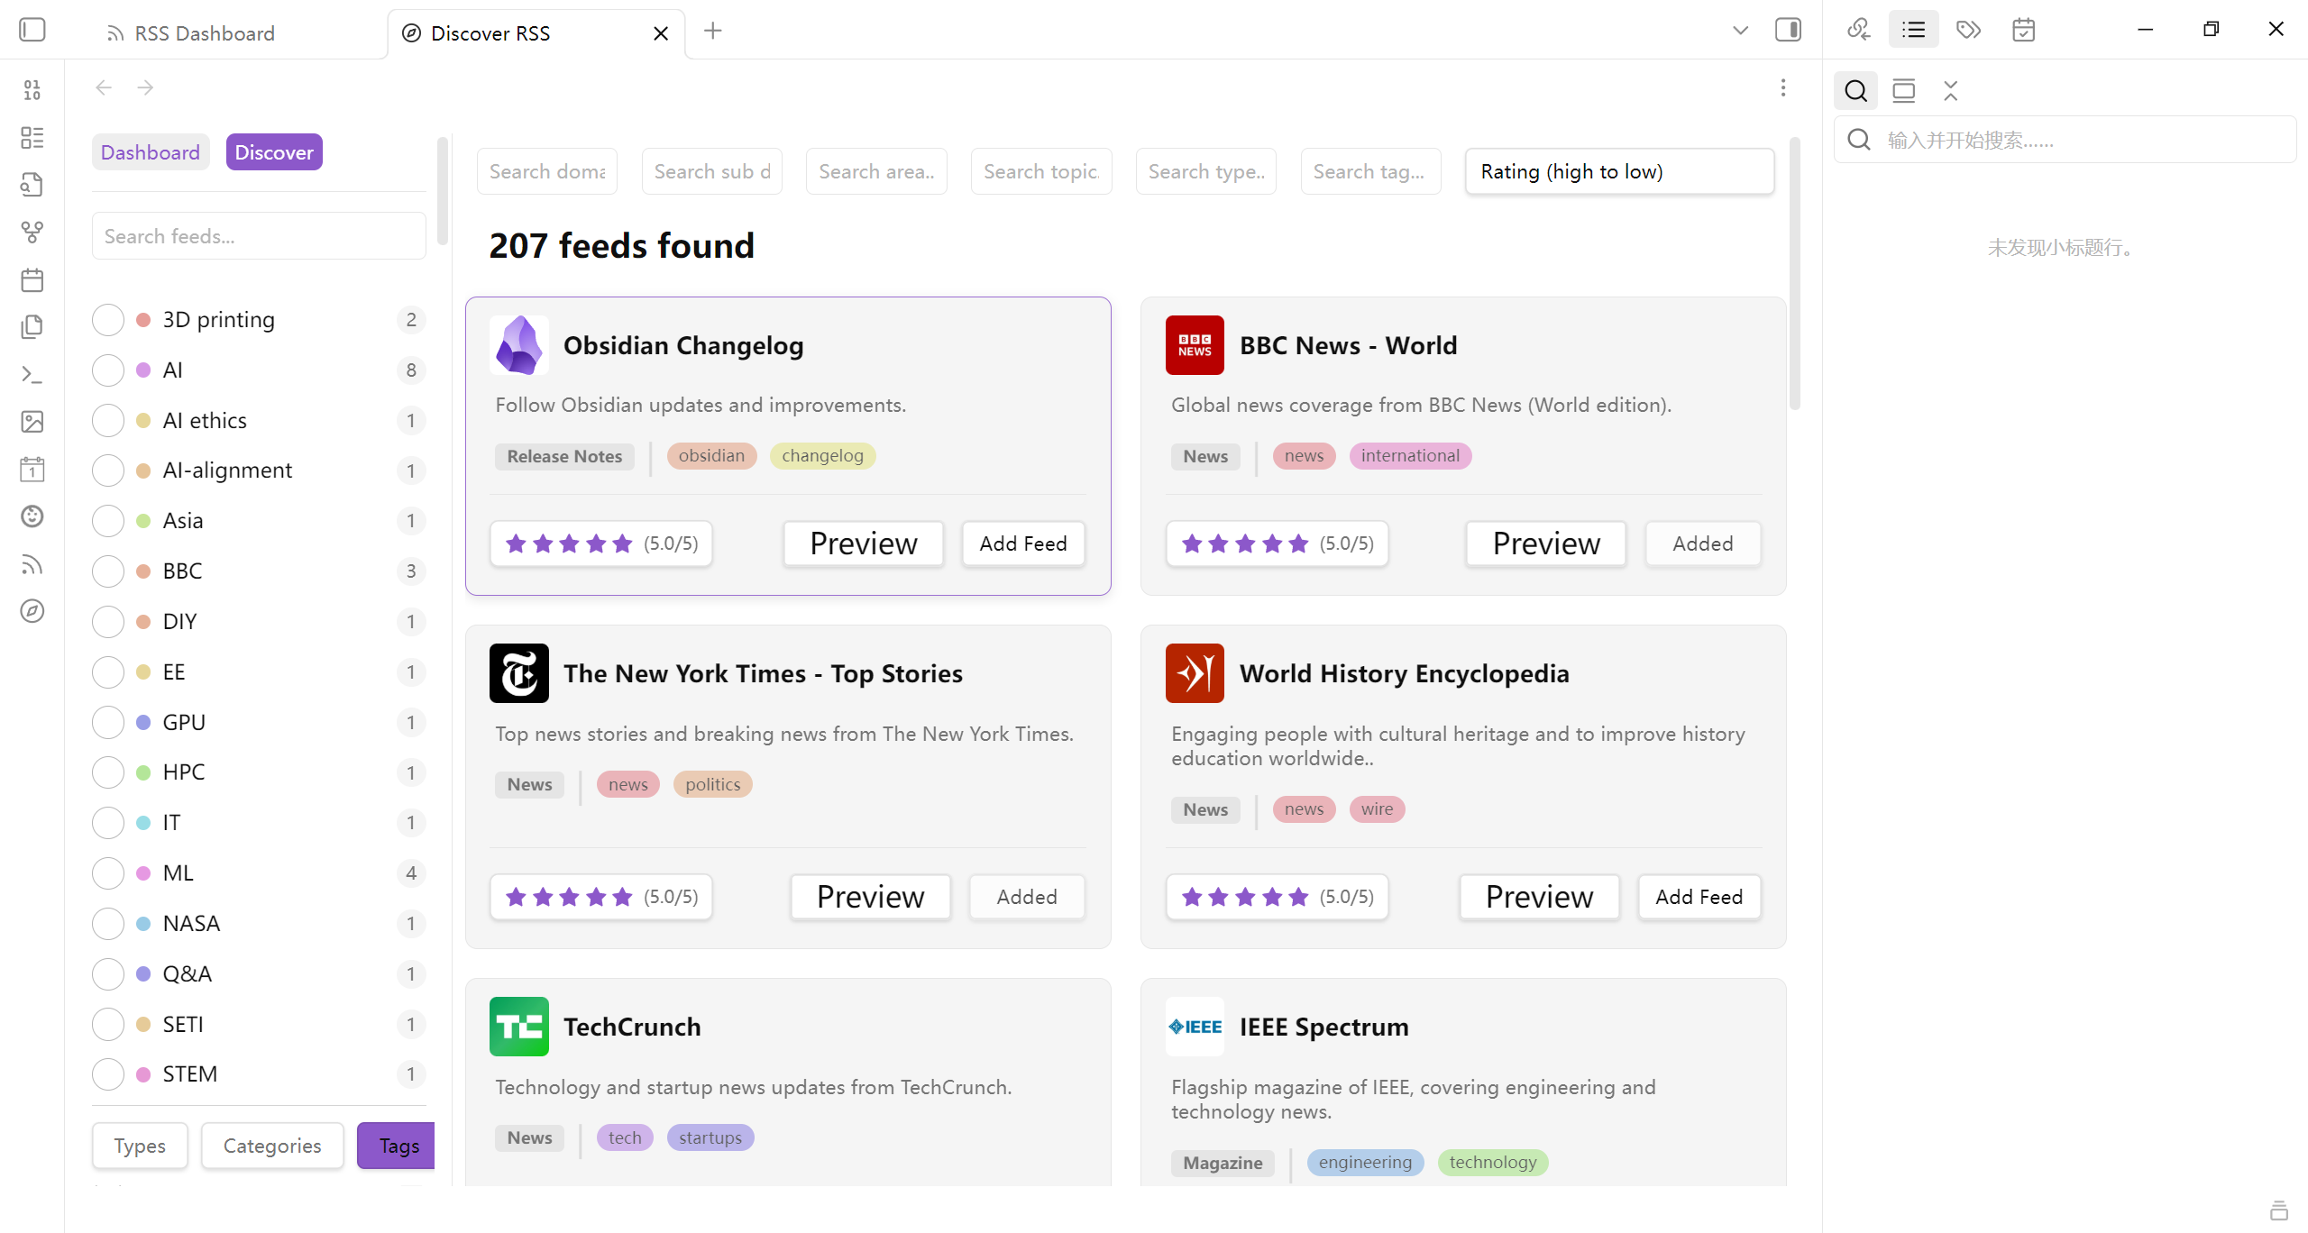The height and width of the screenshot is (1233, 2308).
Task: Open the tags pane icon
Action: (1968, 30)
